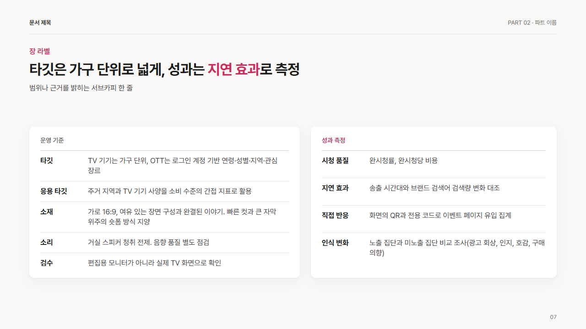
Task: Click the '시청 품질' row label
Action: pyautogui.click(x=335, y=160)
